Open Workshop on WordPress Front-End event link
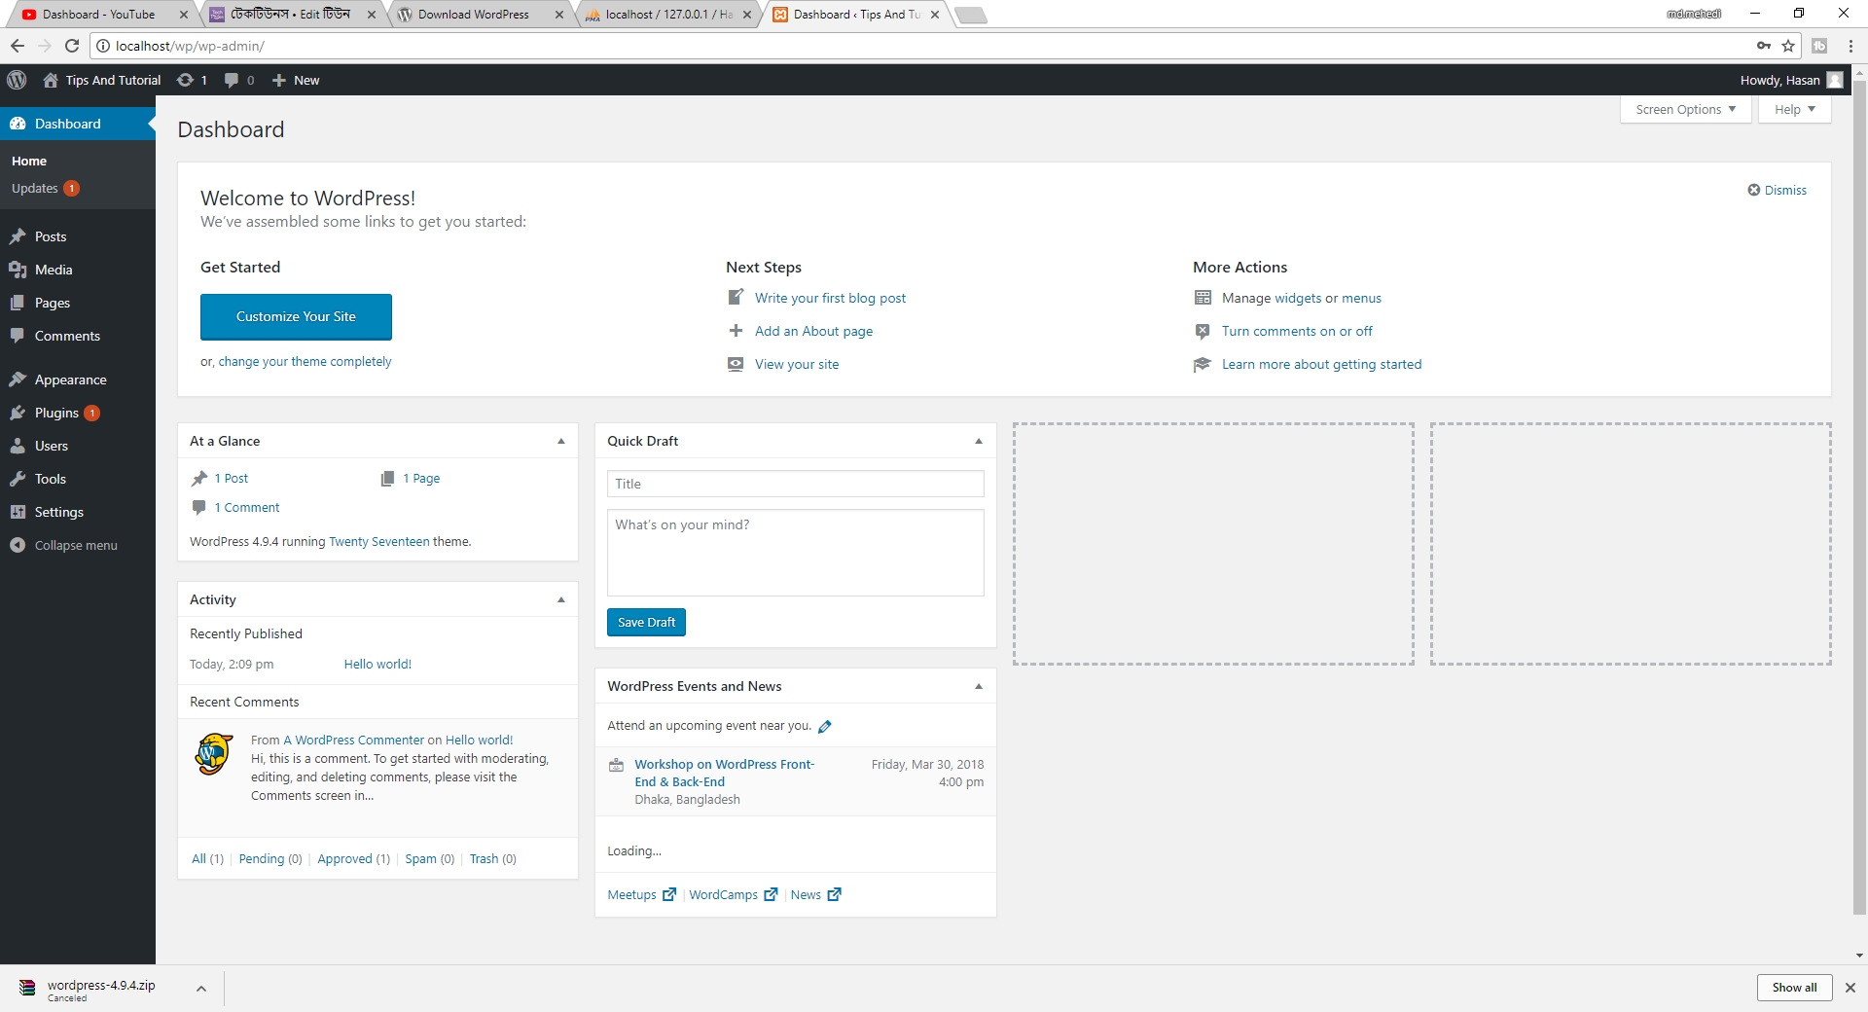The image size is (1868, 1012). click(725, 773)
